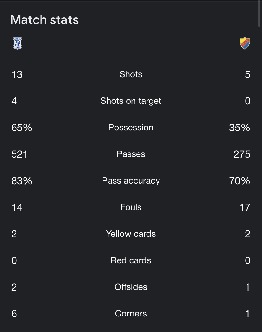Click the 83% pass accuracy value

coord(22,181)
